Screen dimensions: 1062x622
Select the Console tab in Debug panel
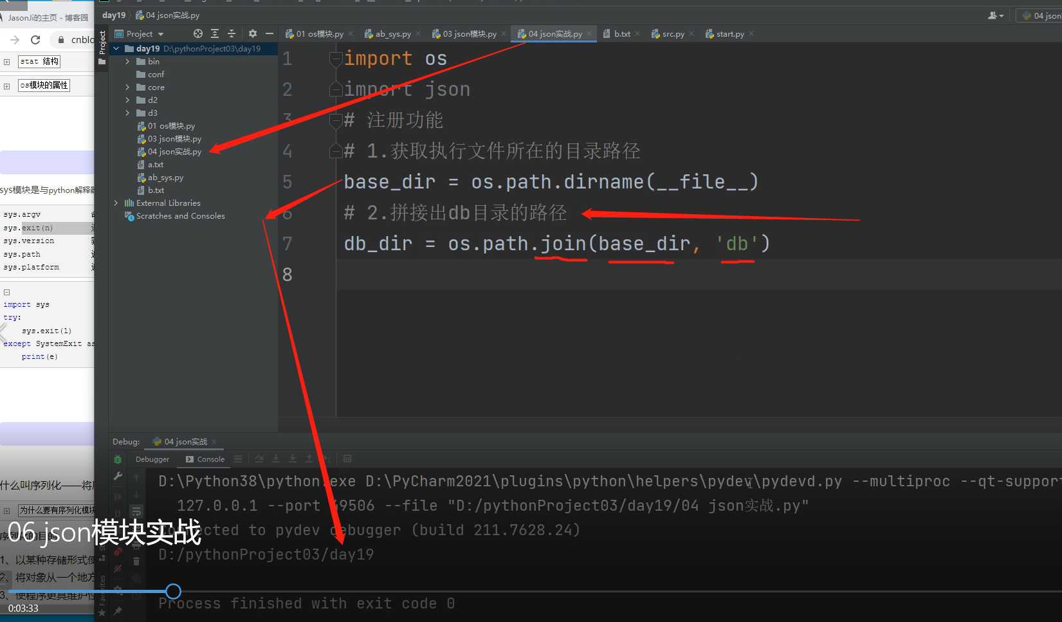click(x=205, y=459)
